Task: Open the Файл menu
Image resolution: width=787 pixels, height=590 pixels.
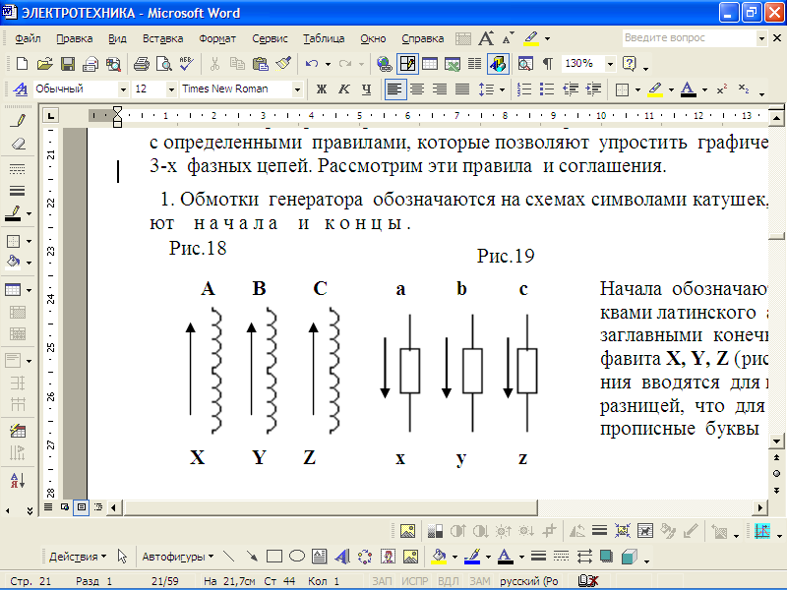Action: (28, 38)
